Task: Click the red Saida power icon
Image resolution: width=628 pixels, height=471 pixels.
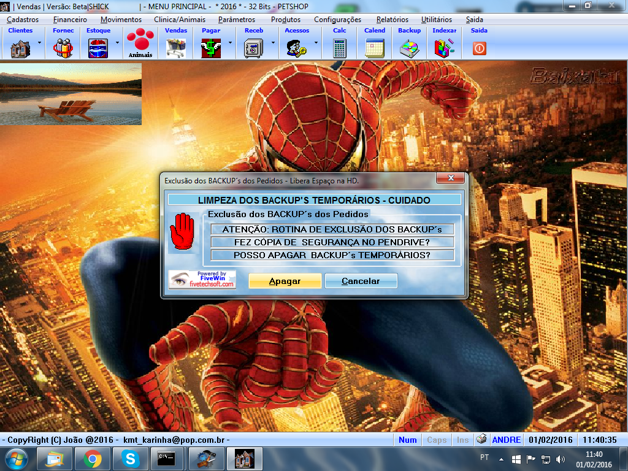Action: (479, 48)
